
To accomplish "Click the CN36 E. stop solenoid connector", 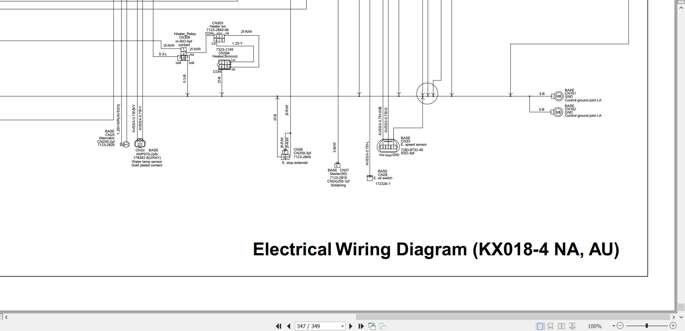I will pyautogui.click(x=285, y=155).
